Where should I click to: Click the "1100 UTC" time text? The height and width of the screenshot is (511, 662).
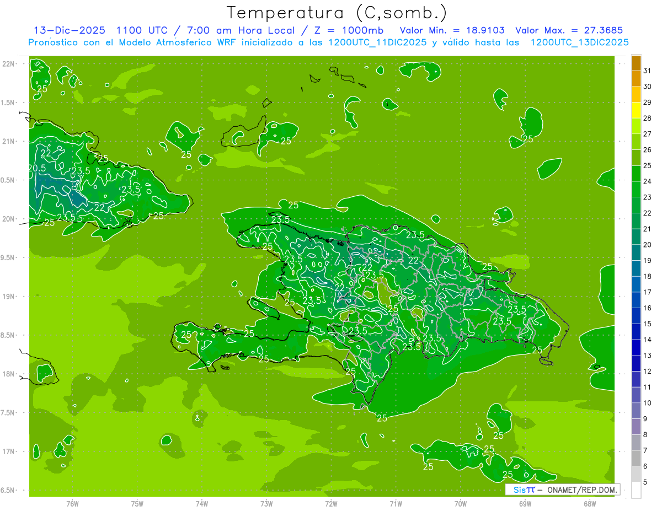coord(143,30)
